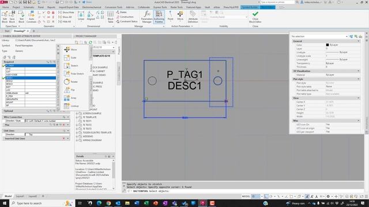369x207 pixels.
Task: Click the ByLayer color swatch in Properties
Action: tap(327, 45)
